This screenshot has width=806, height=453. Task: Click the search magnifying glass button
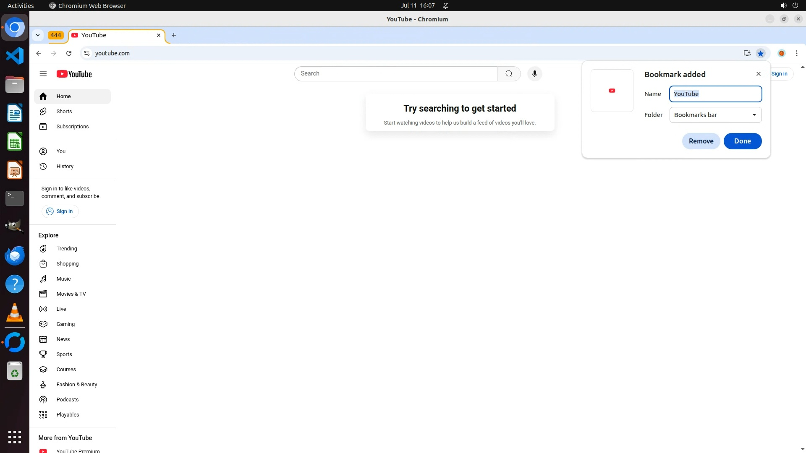[509, 74]
